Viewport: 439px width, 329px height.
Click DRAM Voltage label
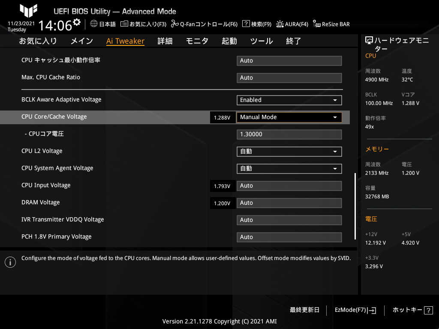point(40,202)
